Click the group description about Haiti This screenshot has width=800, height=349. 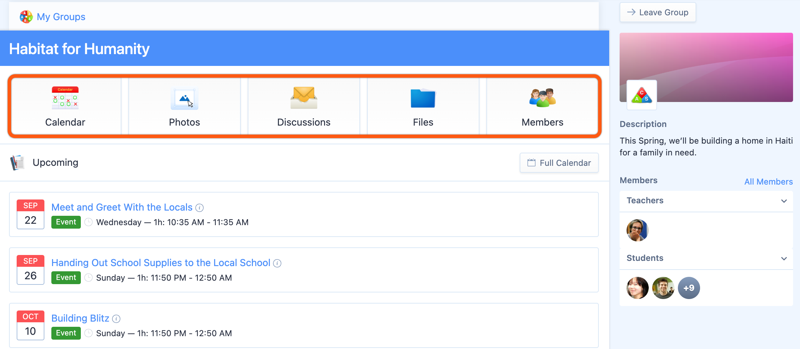706,147
